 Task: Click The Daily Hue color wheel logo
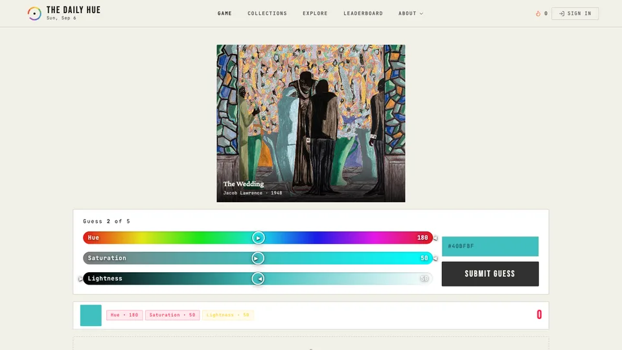pyautogui.click(x=34, y=14)
